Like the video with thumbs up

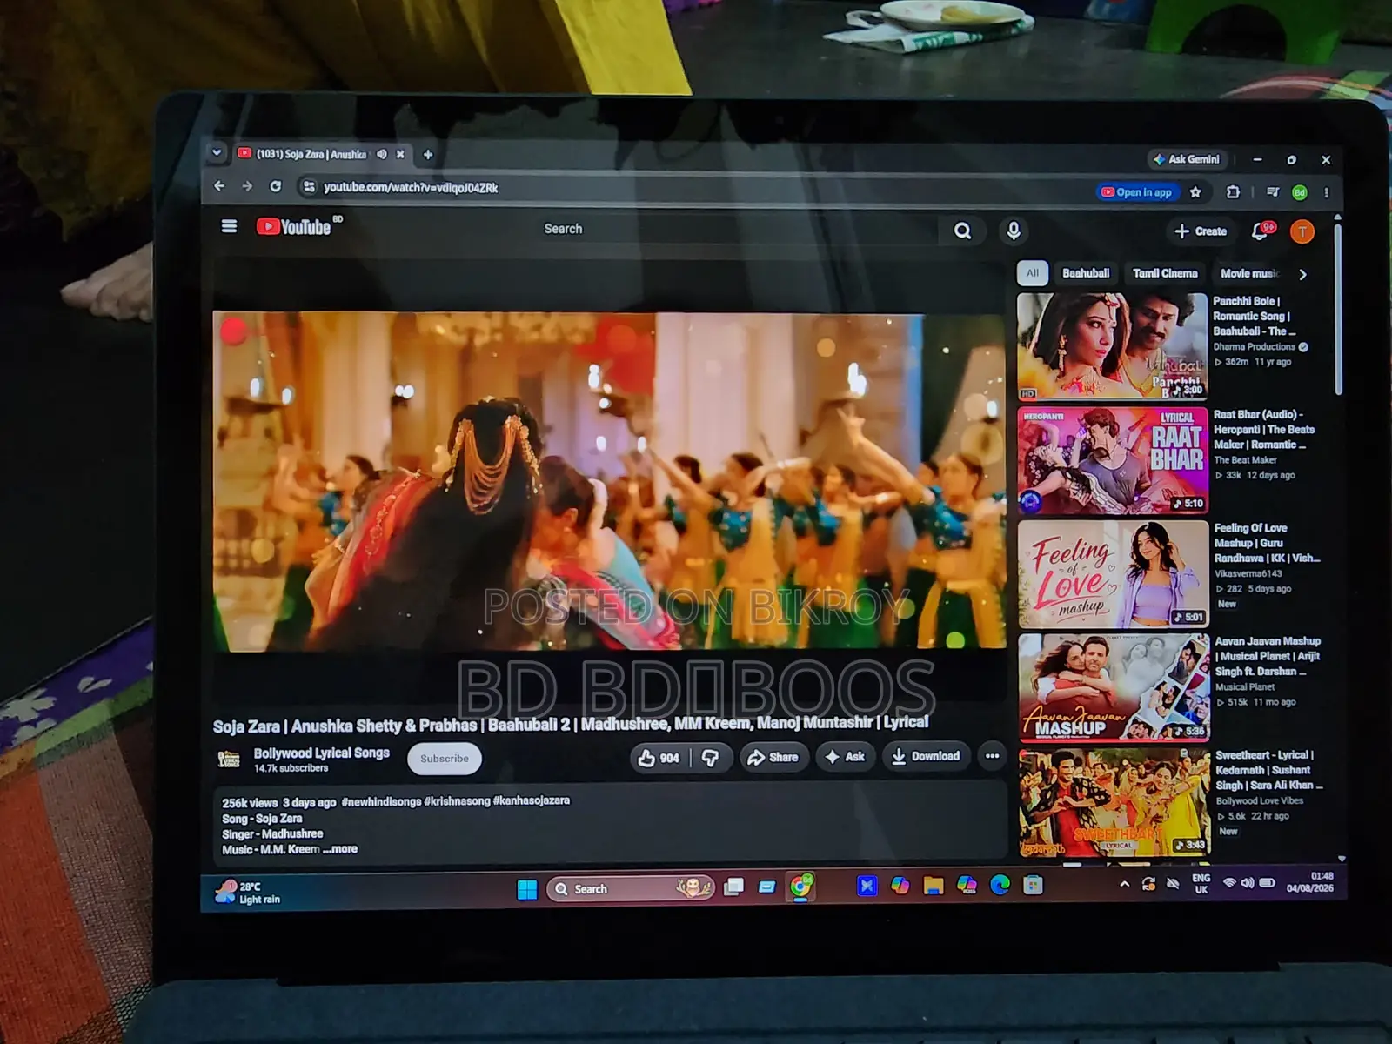click(659, 758)
